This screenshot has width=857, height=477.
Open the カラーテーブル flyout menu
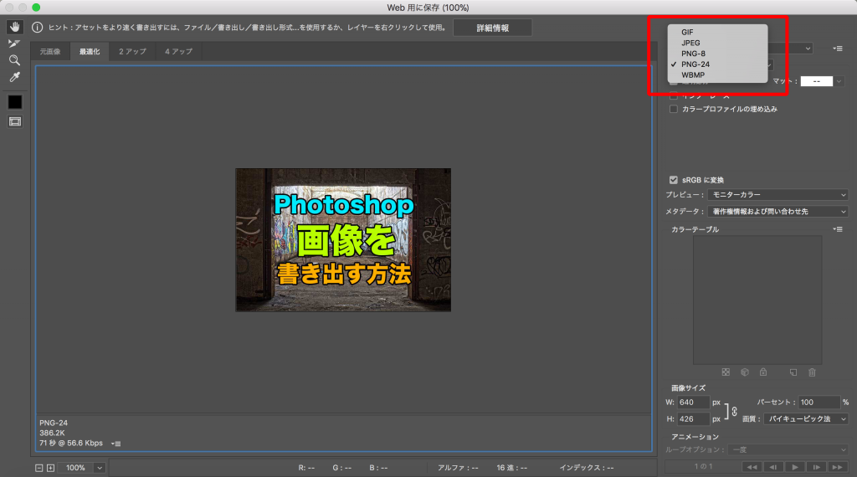pyautogui.click(x=837, y=229)
